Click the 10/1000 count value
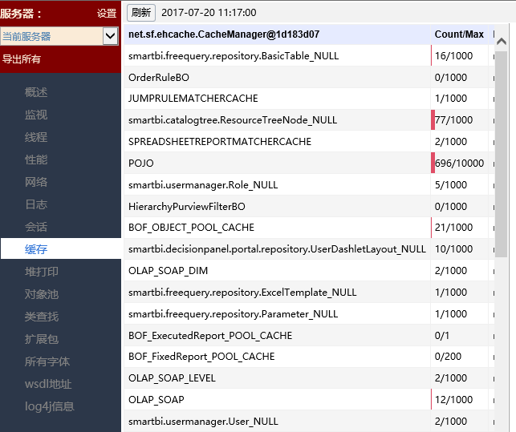 pos(453,249)
